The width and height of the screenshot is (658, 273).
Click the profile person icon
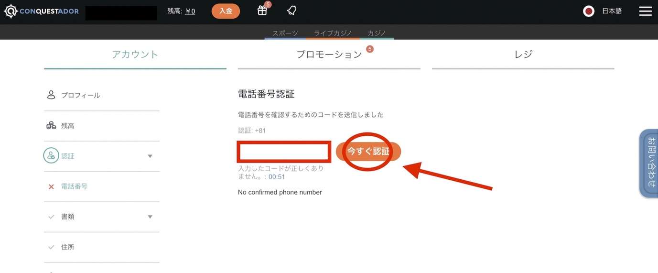[51, 95]
